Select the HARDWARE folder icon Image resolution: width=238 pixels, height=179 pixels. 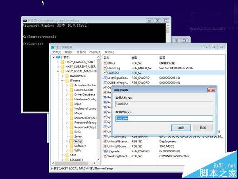(x=67, y=76)
